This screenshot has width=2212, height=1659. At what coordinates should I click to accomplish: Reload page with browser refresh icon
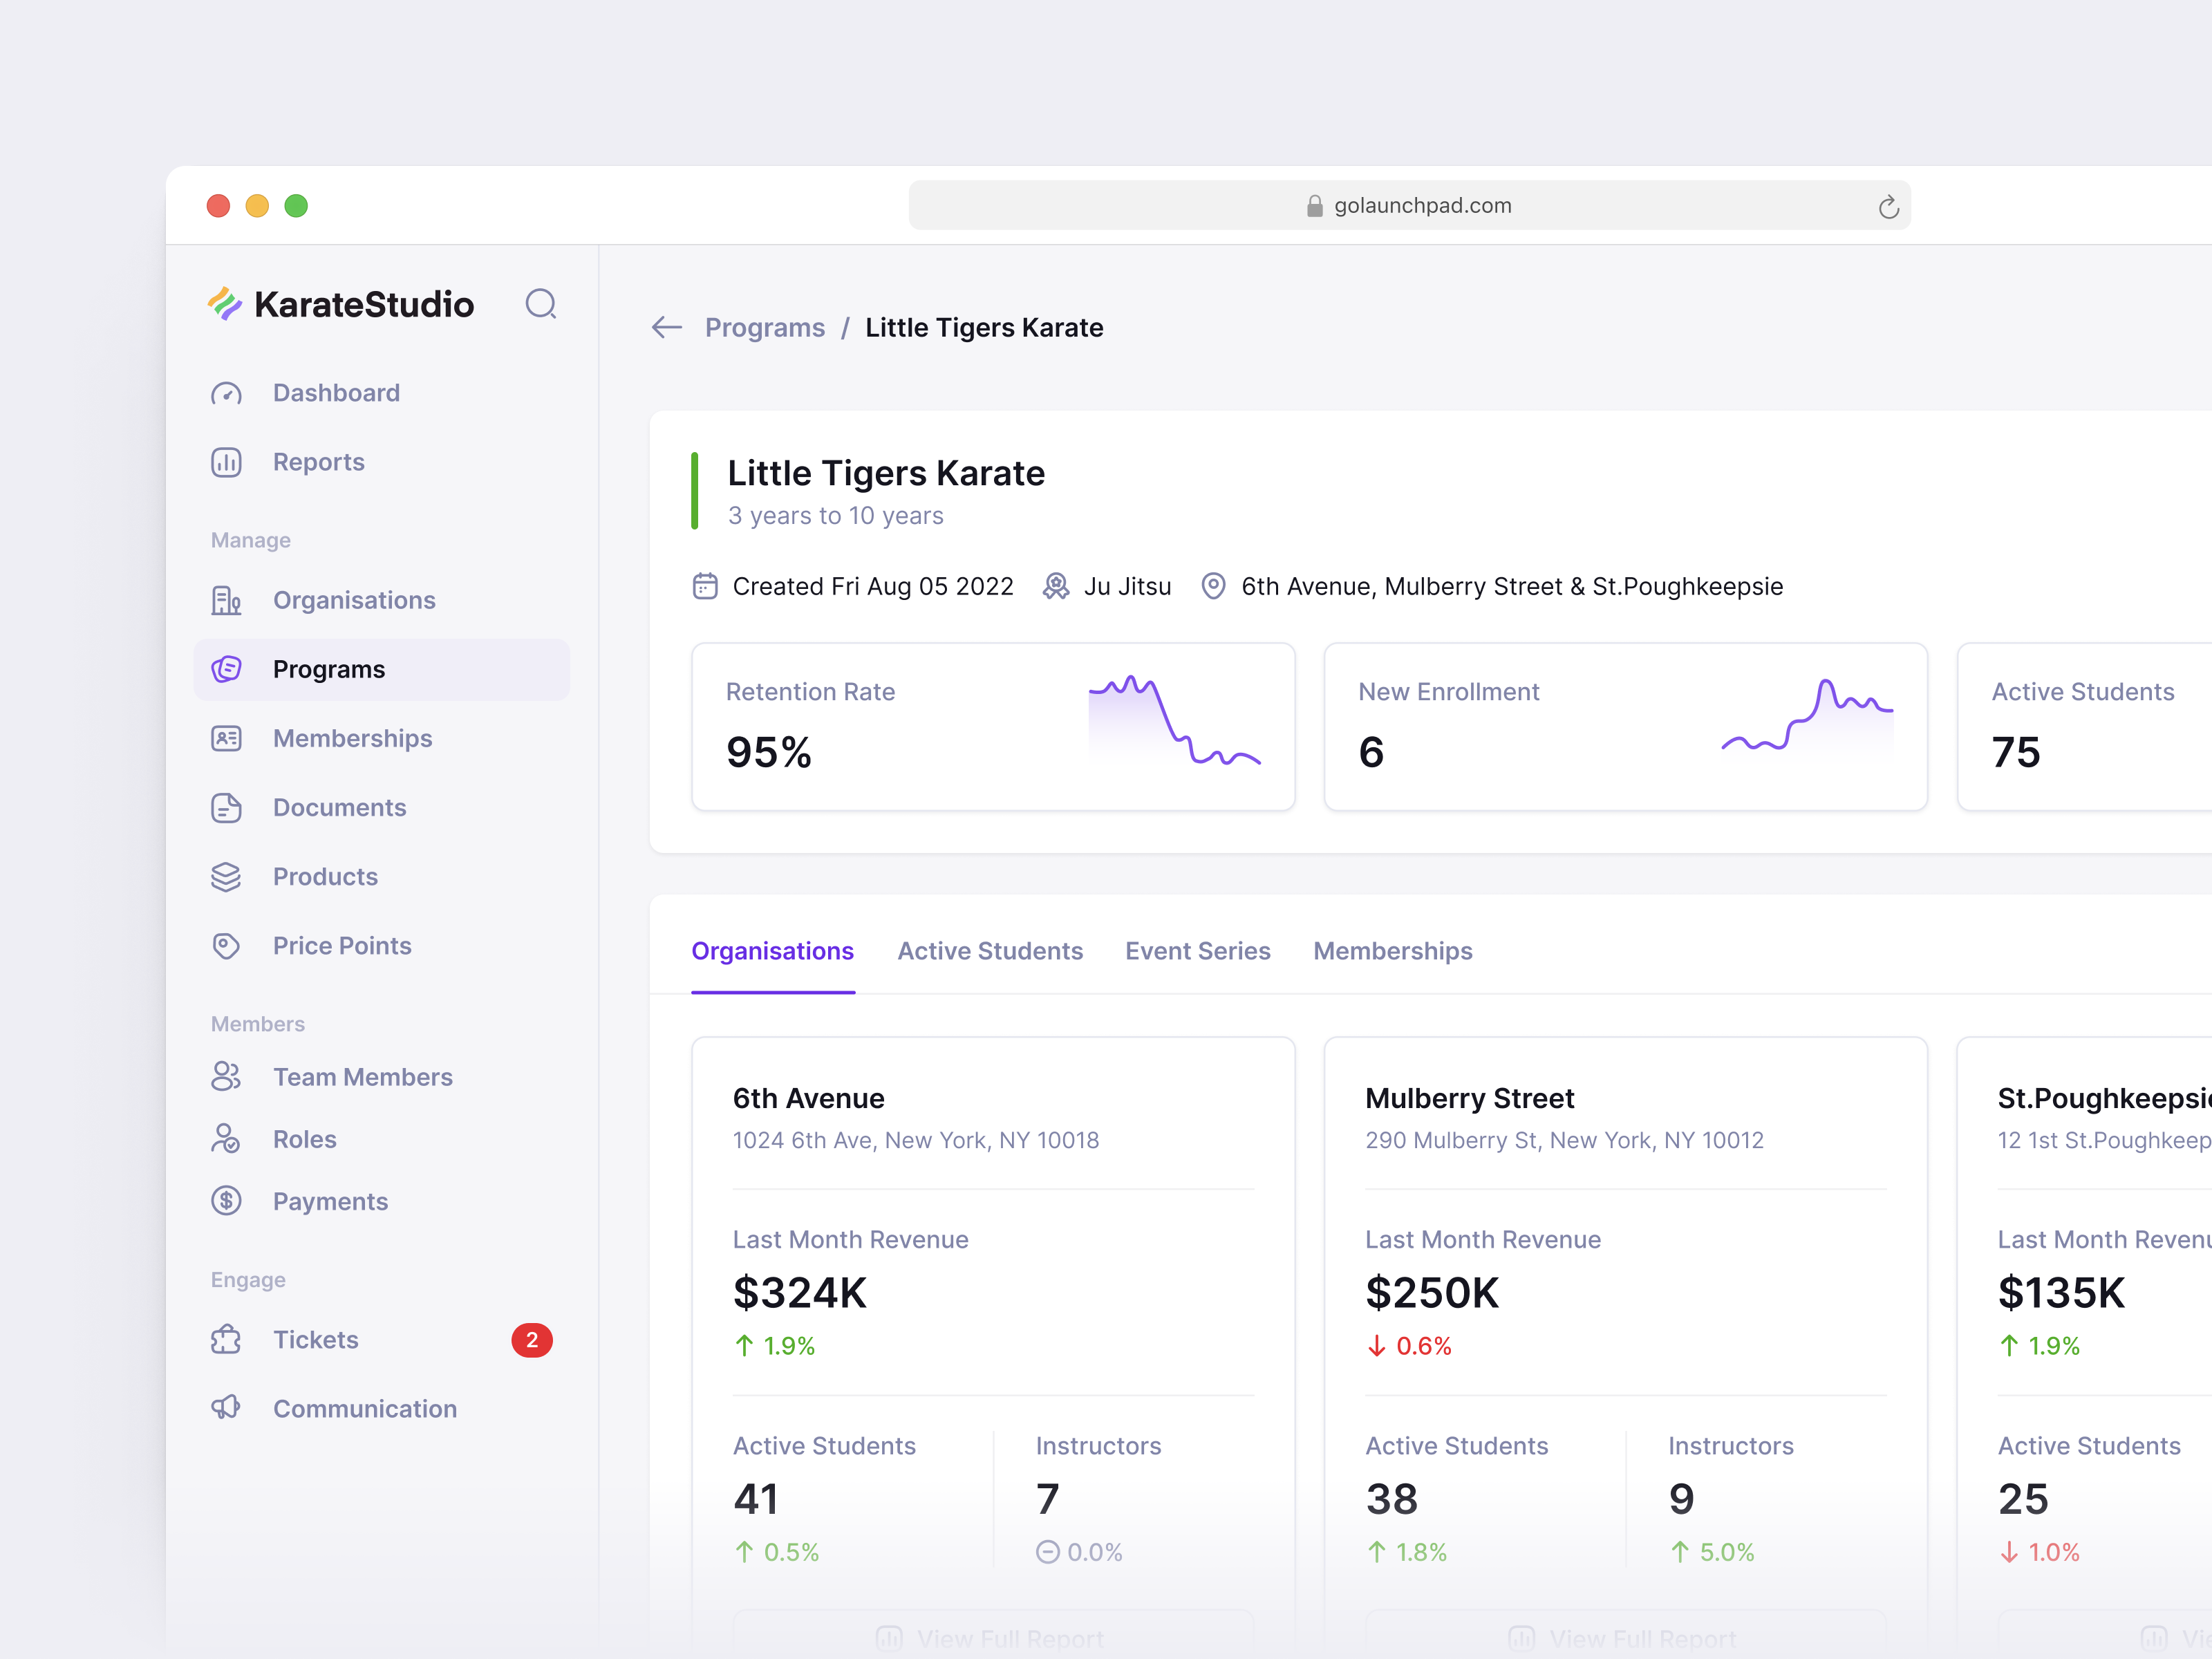click(1888, 206)
